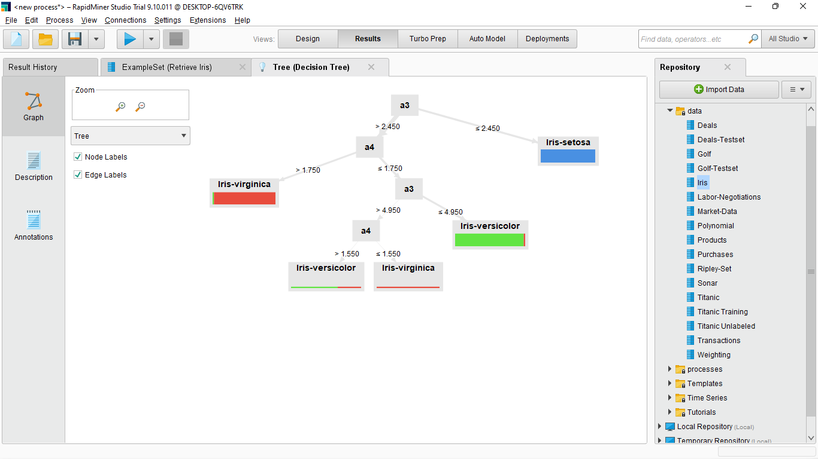This screenshot has width=818, height=459.
Task: Zoom out of the decision tree
Action: (x=140, y=106)
